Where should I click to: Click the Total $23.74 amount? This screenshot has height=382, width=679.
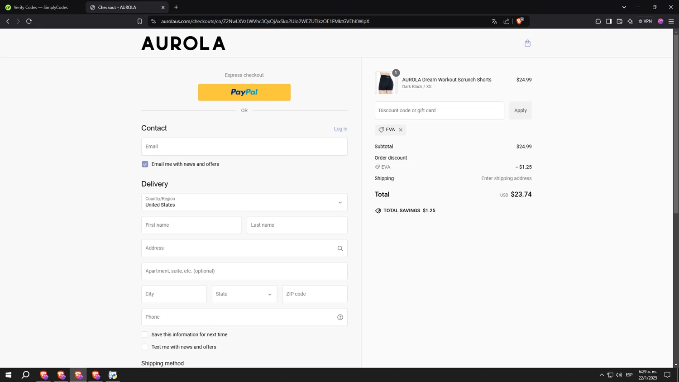coord(521,195)
